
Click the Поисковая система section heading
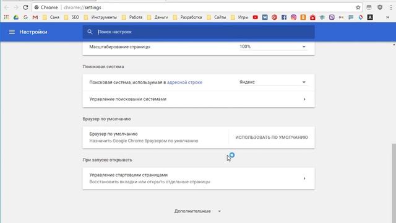point(103,66)
